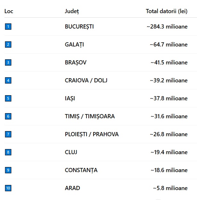This screenshot has width=197, height=200.
Task: Select the blue number 5 rank badge
Action: pos(8,98)
